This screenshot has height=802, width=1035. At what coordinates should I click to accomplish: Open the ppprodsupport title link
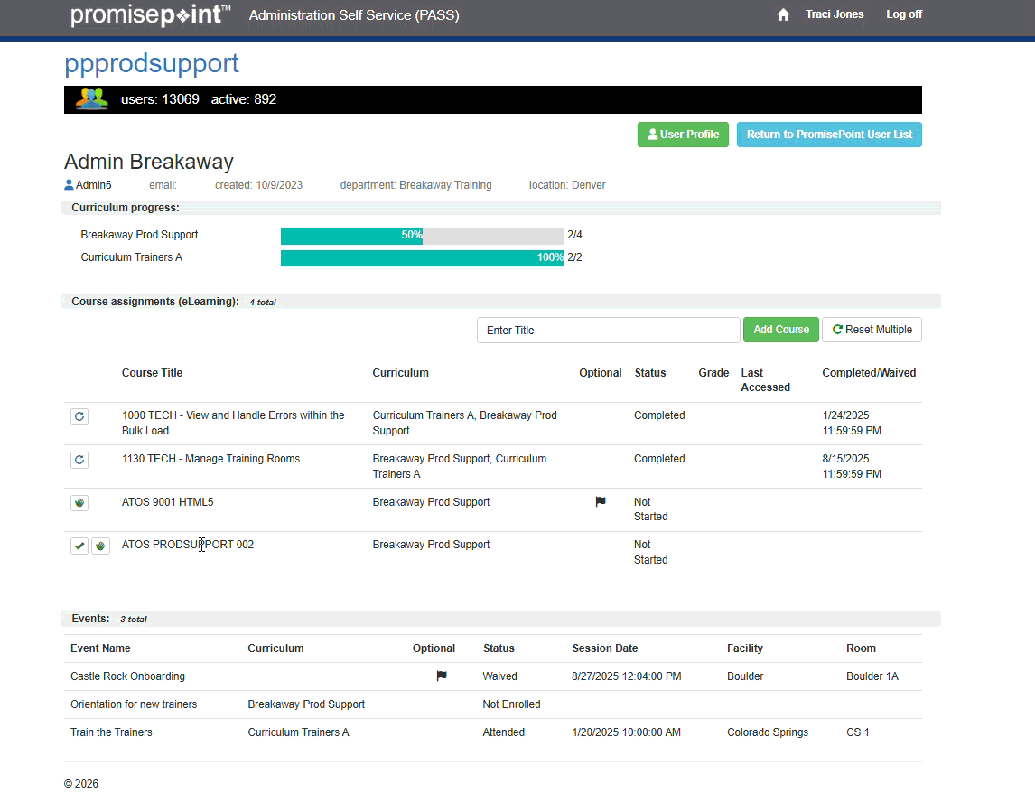[x=152, y=63]
